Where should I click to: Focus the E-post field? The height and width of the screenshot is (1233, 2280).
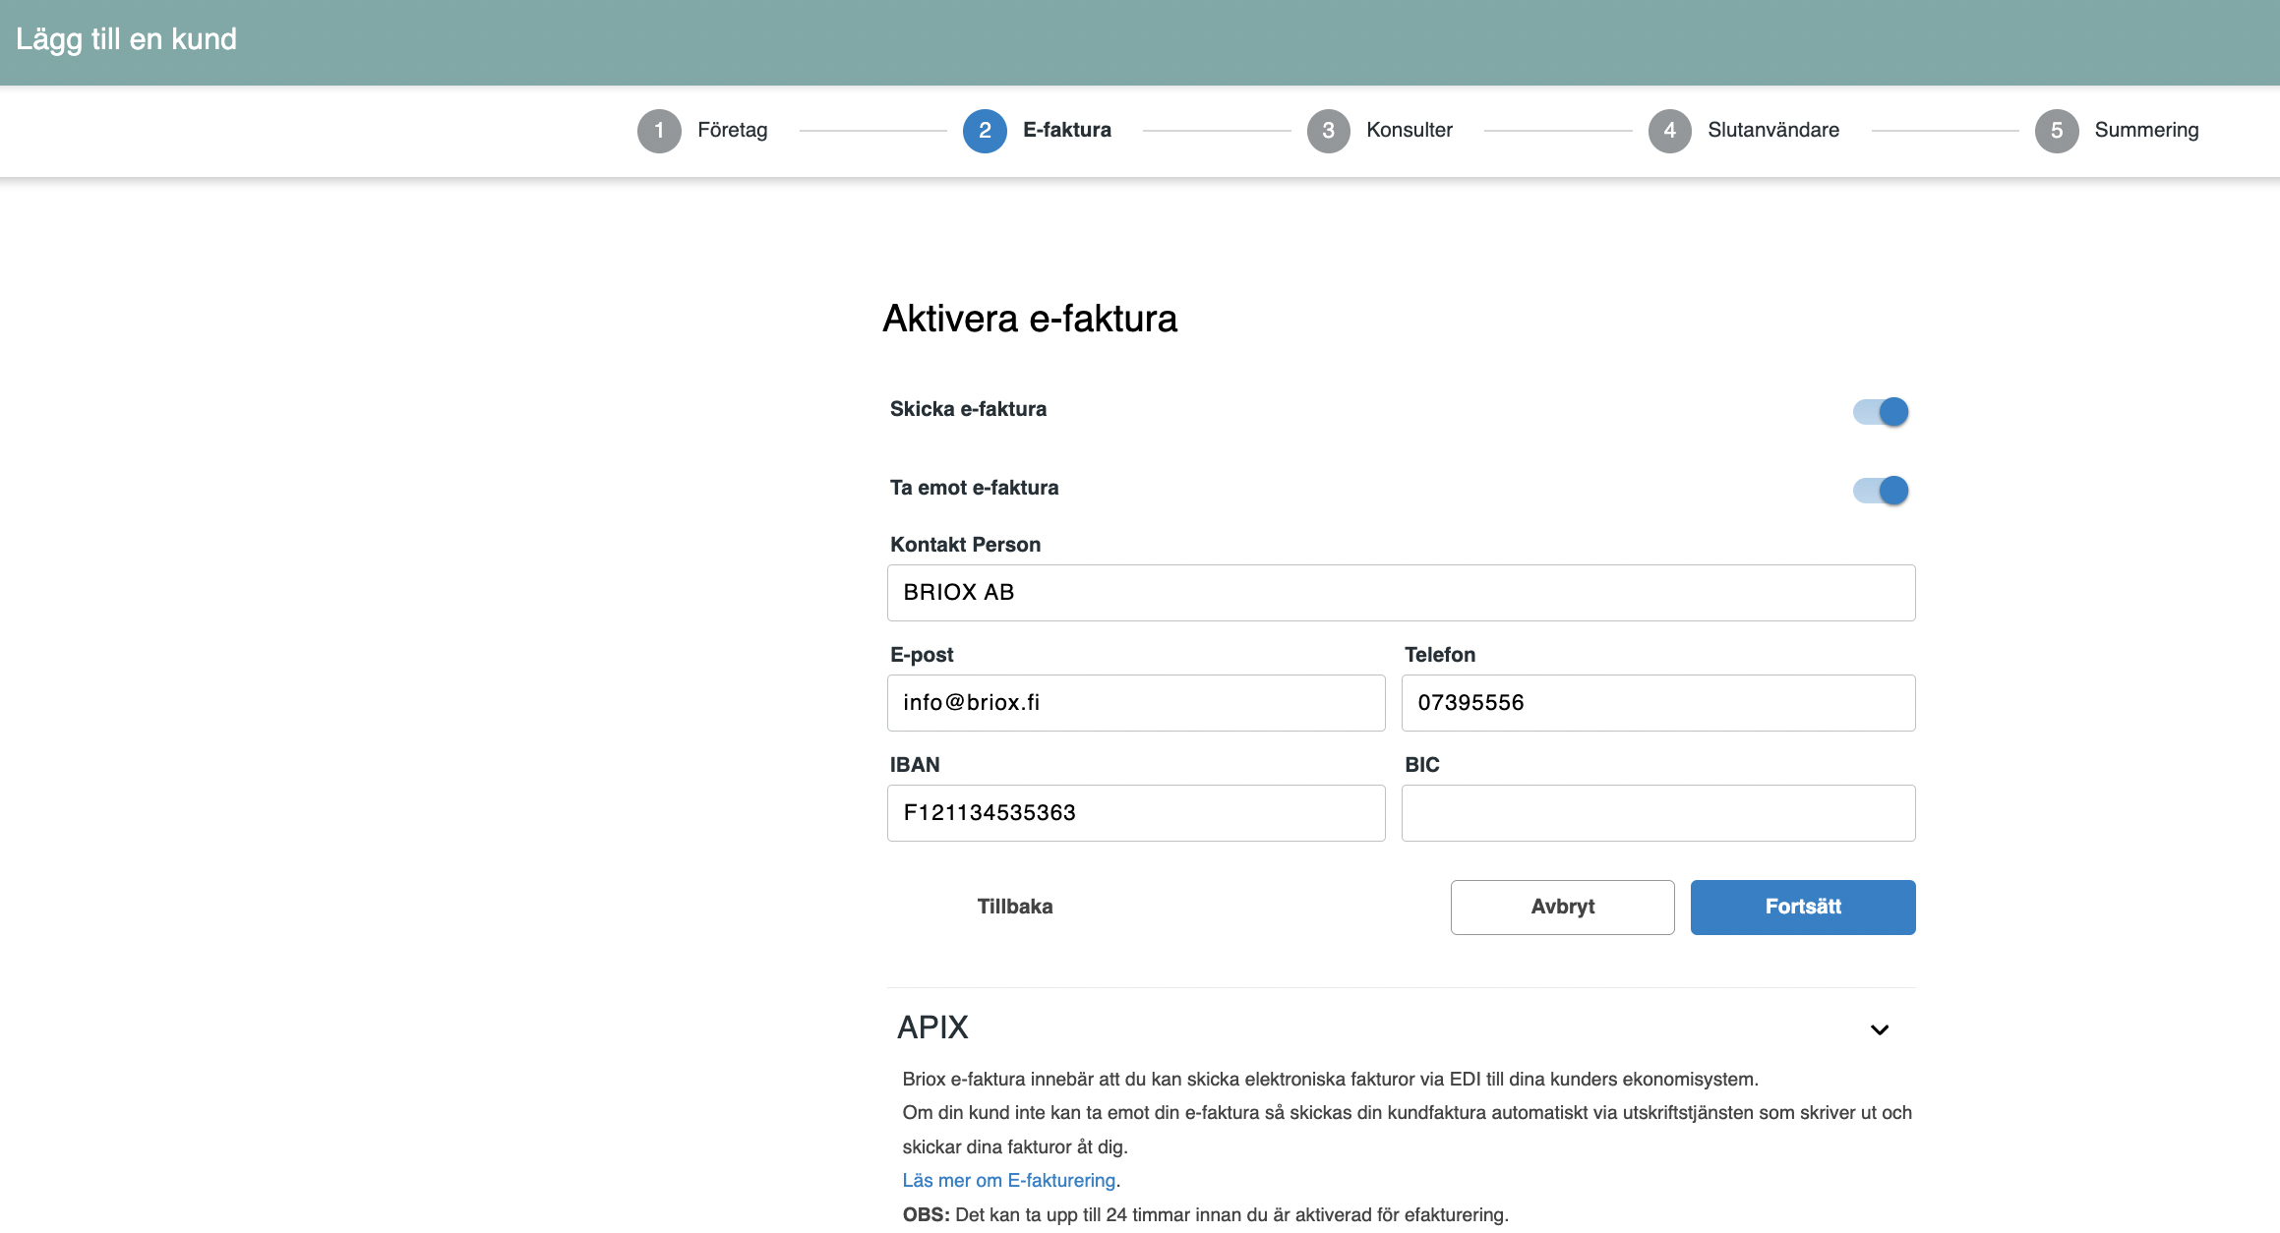1136,703
